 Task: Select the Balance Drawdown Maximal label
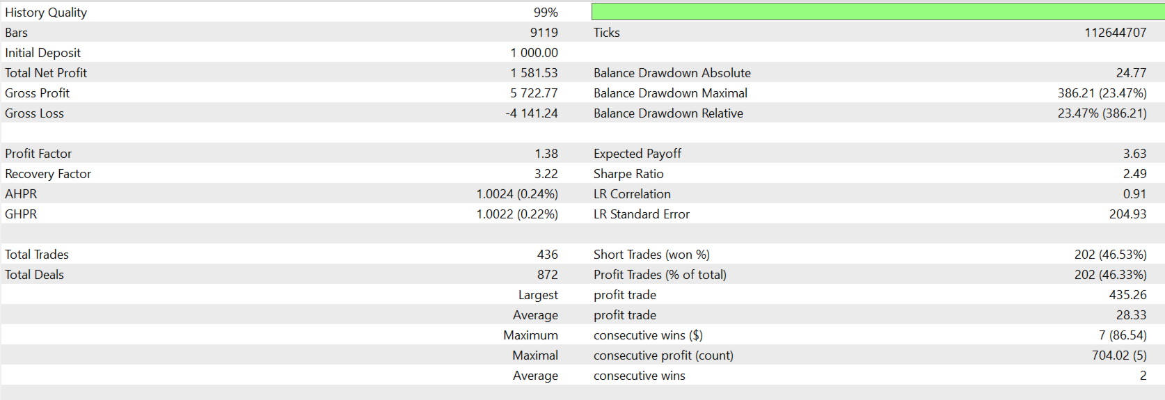[x=670, y=93]
